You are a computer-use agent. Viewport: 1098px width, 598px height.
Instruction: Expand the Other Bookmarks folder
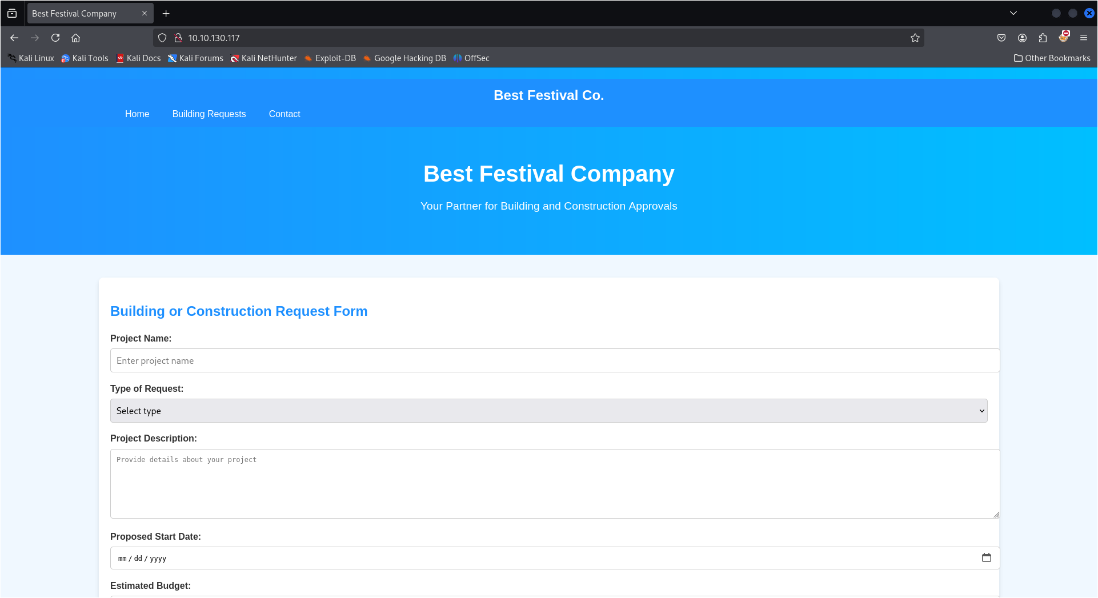(1052, 58)
